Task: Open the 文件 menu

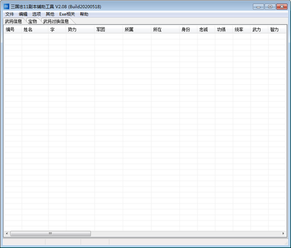Action: (10, 14)
